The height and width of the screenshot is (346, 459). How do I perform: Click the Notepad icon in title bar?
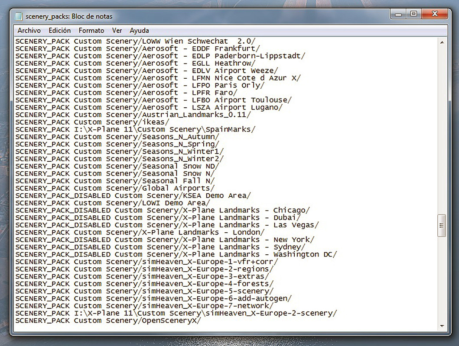point(19,16)
